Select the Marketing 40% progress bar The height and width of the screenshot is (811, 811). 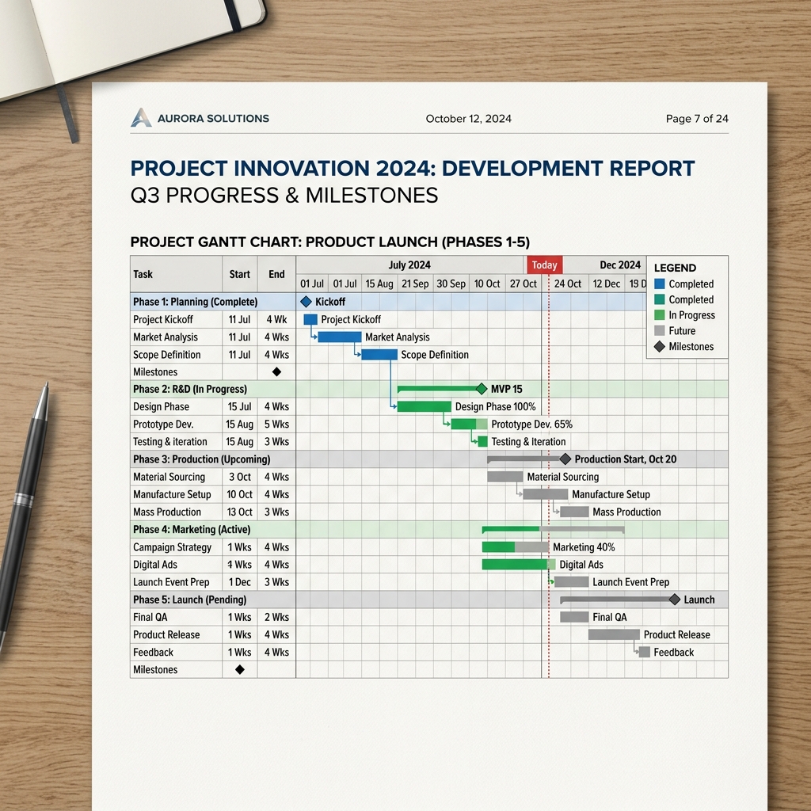click(x=515, y=547)
